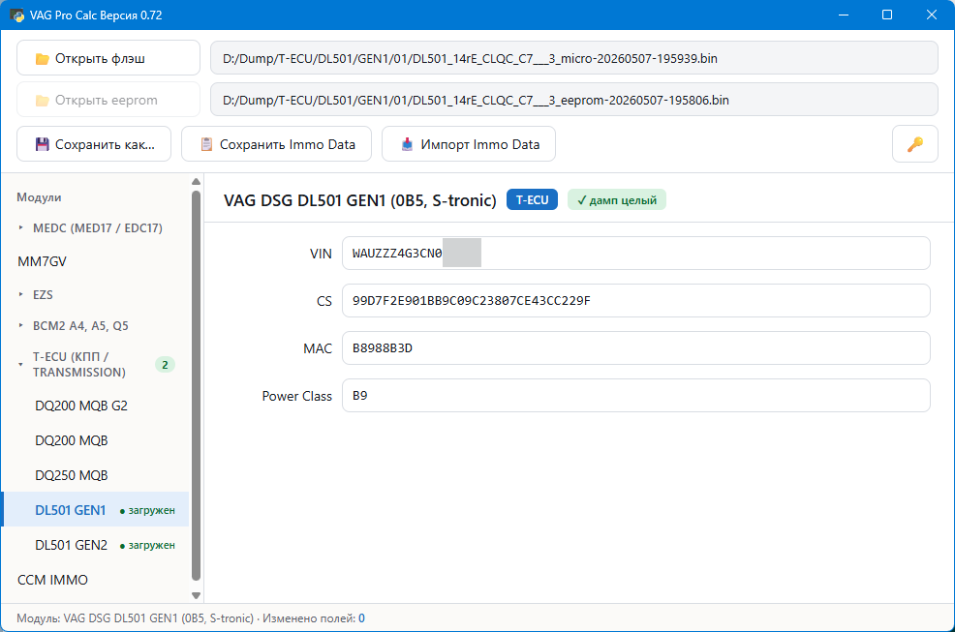Click into the VIN field
Screen dimensions: 955x632
(x=635, y=254)
